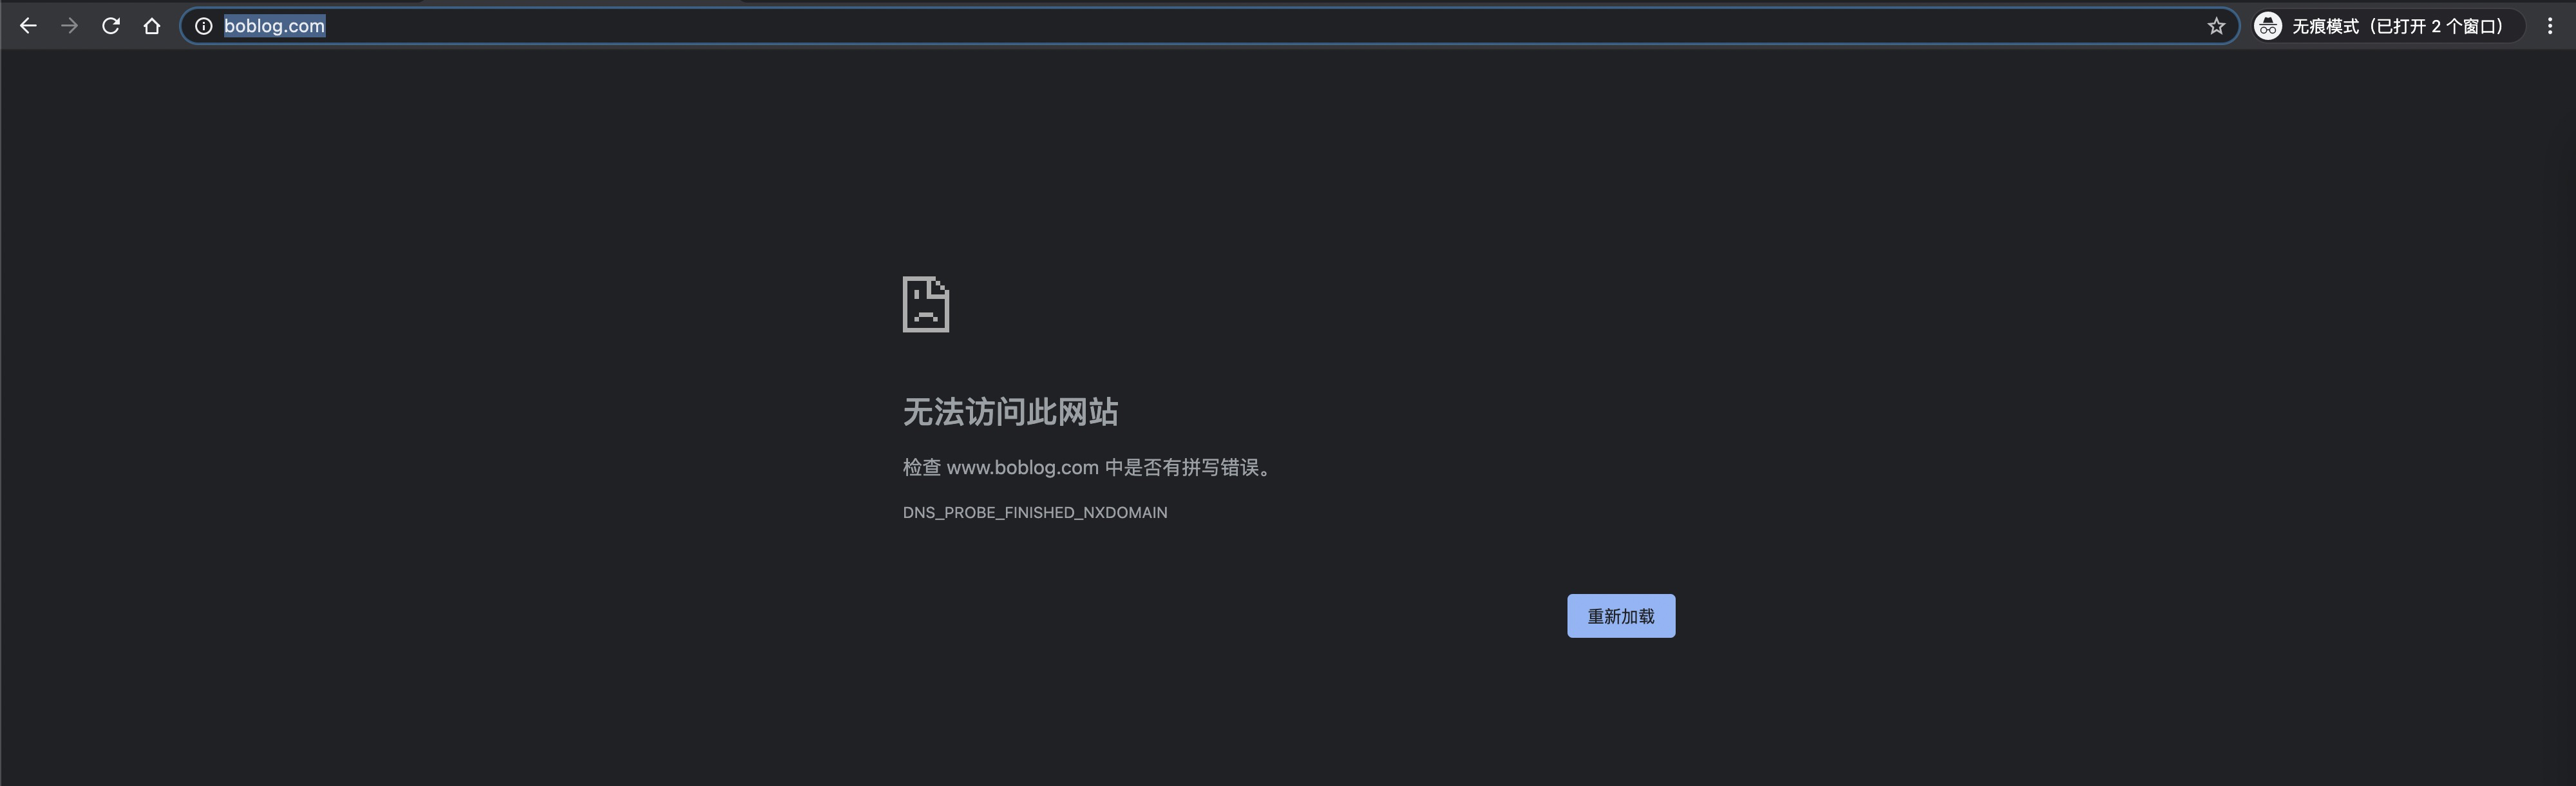2576x786 pixels.
Task: Click the highlighted boblog.com URL text
Action: click(x=274, y=26)
